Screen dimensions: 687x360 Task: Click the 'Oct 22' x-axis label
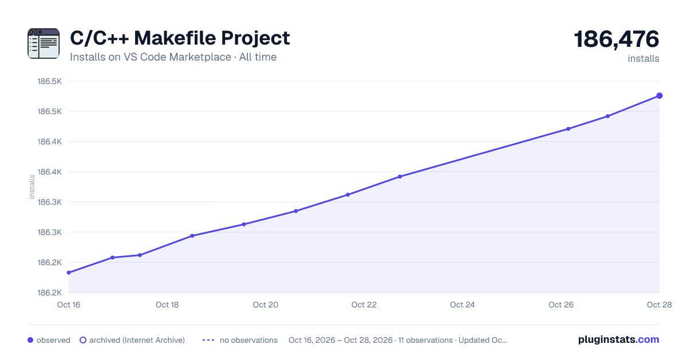point(364,305)
